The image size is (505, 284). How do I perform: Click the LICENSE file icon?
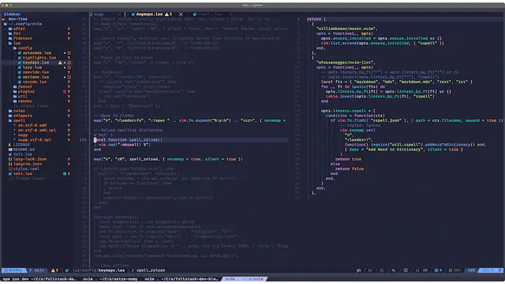(10, 144)
